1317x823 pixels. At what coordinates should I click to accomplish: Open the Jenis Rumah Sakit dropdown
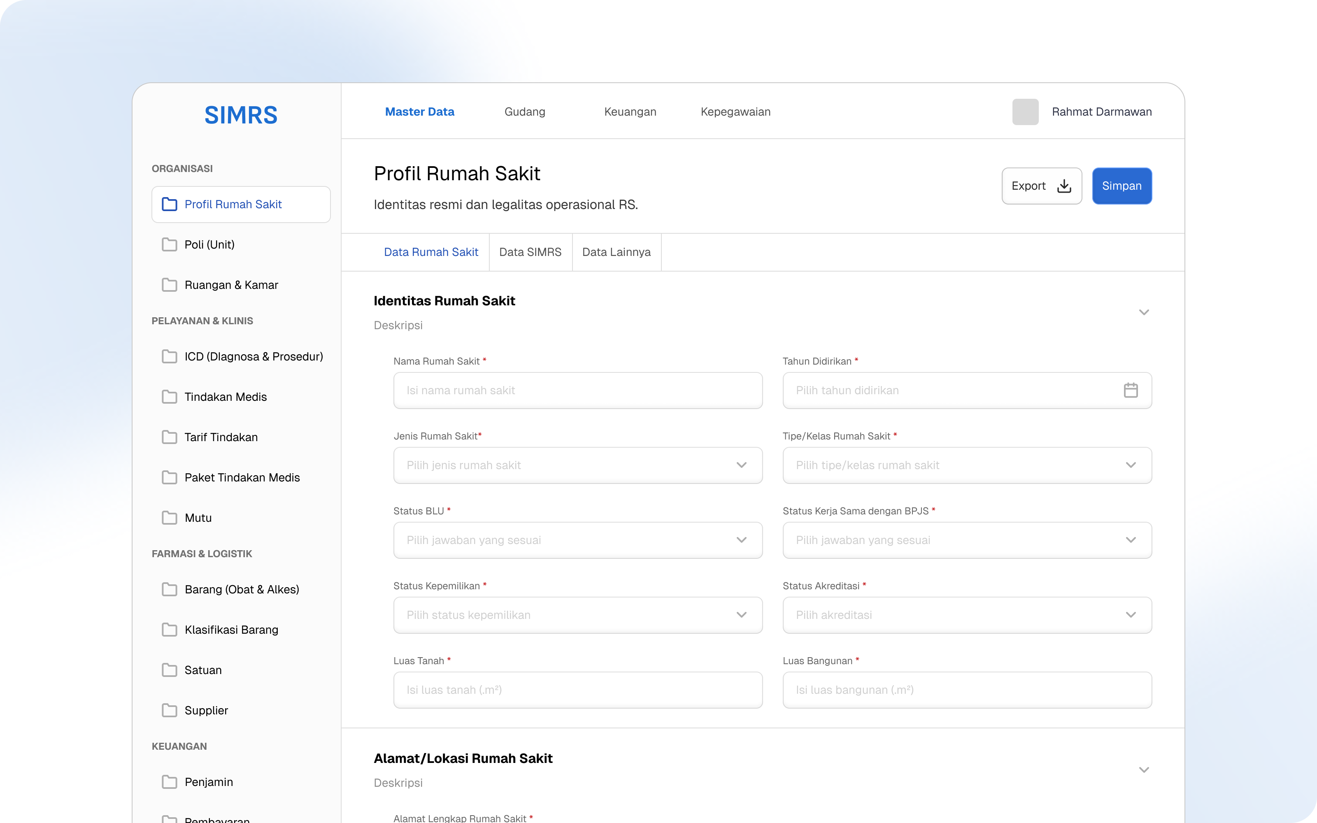(x=578, y=465)
